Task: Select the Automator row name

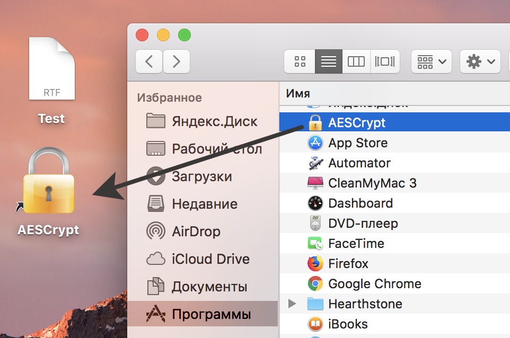Action: pos(359,163)
